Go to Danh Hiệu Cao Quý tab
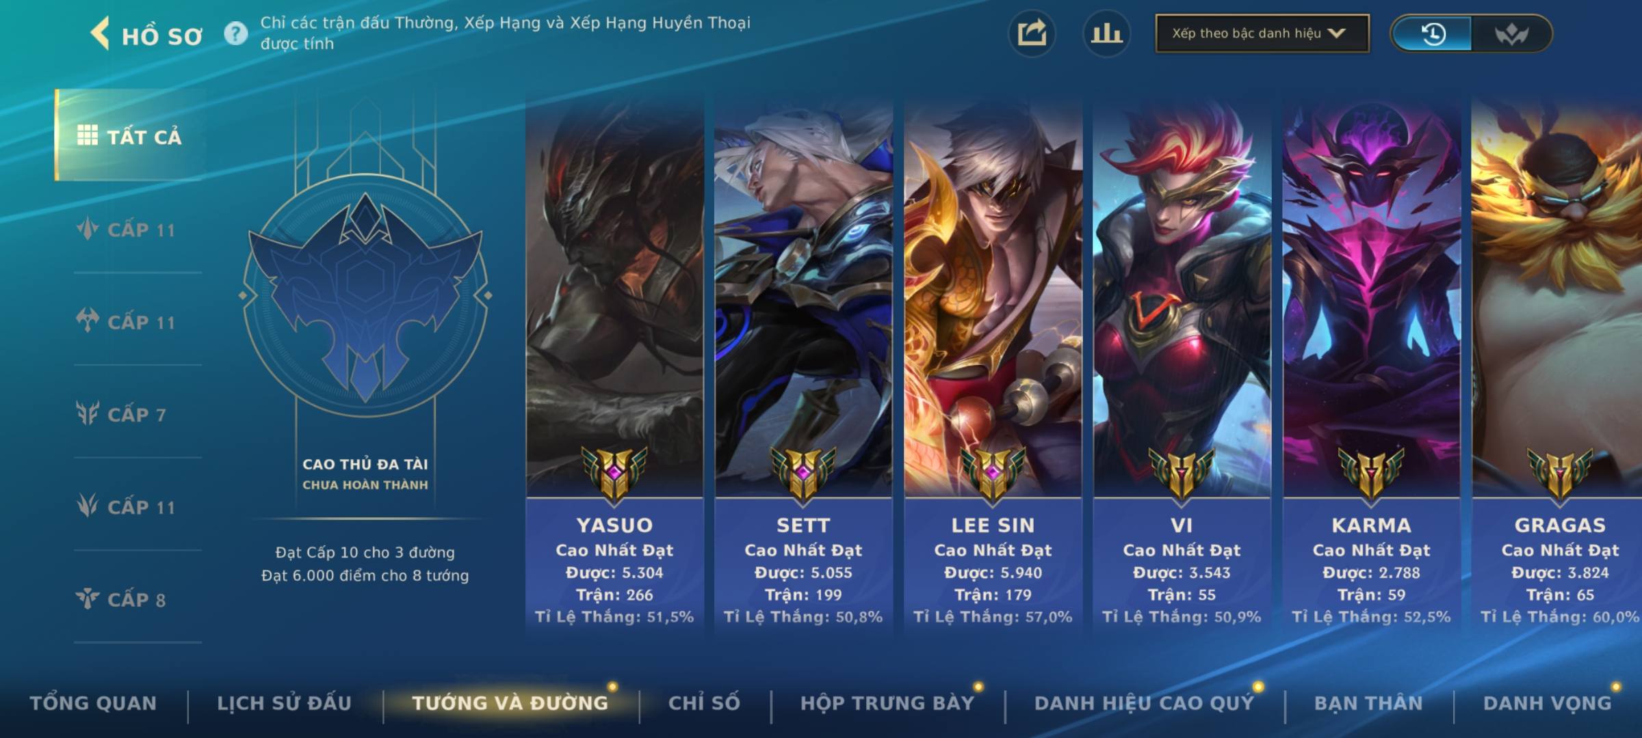Viewport: 1642px width, 738px height. (x=1144, y=702)
